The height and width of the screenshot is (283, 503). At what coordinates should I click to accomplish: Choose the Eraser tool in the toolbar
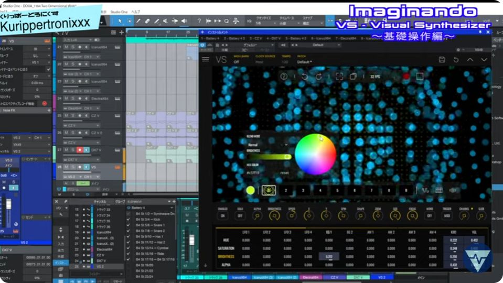147,21
